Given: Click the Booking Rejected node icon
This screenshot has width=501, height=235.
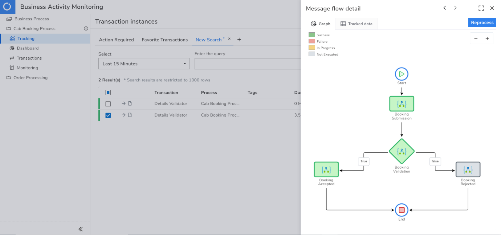Looking at the screenshot, I should click(x=468, y=170).
